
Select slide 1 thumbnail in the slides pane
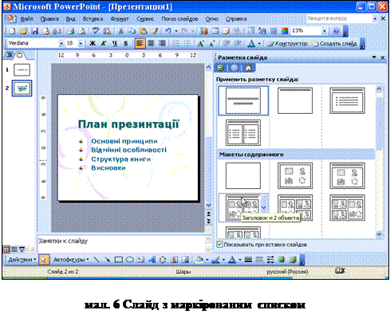tap(22, 70)
